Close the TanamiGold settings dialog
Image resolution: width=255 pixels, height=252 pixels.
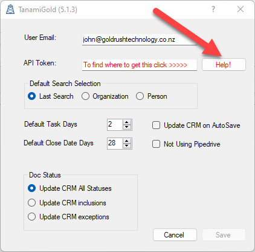coord(240,9)
